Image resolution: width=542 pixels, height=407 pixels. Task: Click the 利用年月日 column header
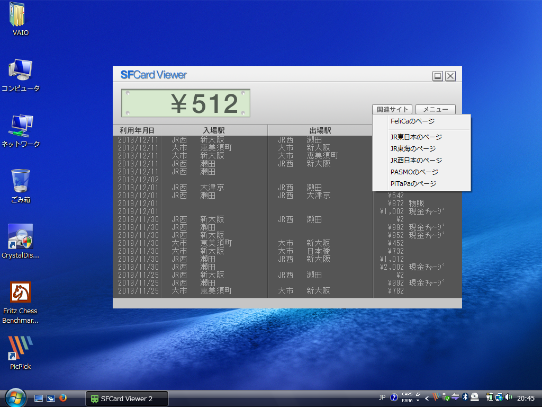tap(137, 130)
